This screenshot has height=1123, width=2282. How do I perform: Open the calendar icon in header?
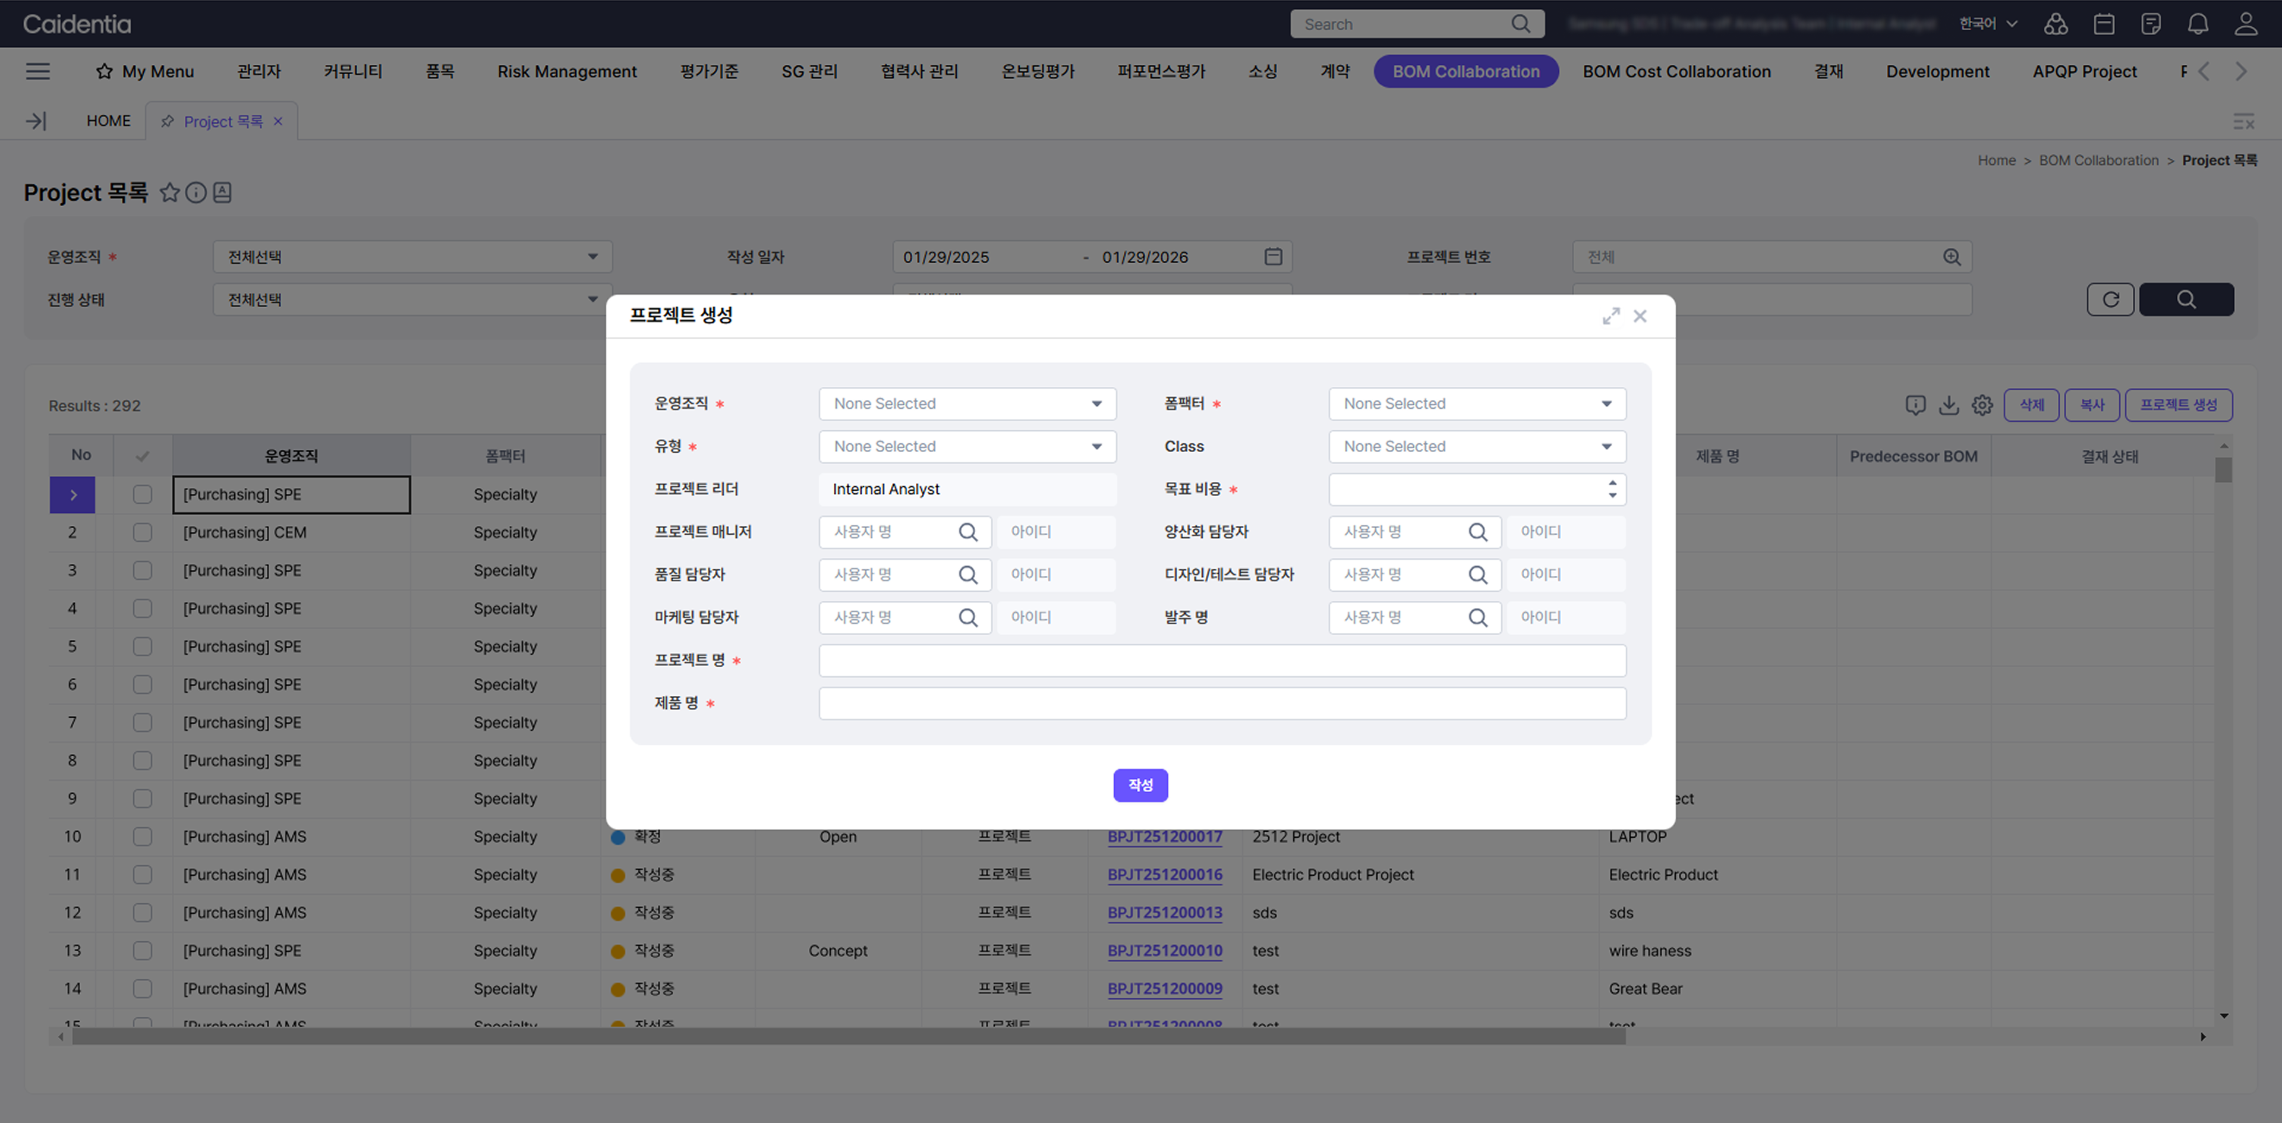tap(2104, 24)
